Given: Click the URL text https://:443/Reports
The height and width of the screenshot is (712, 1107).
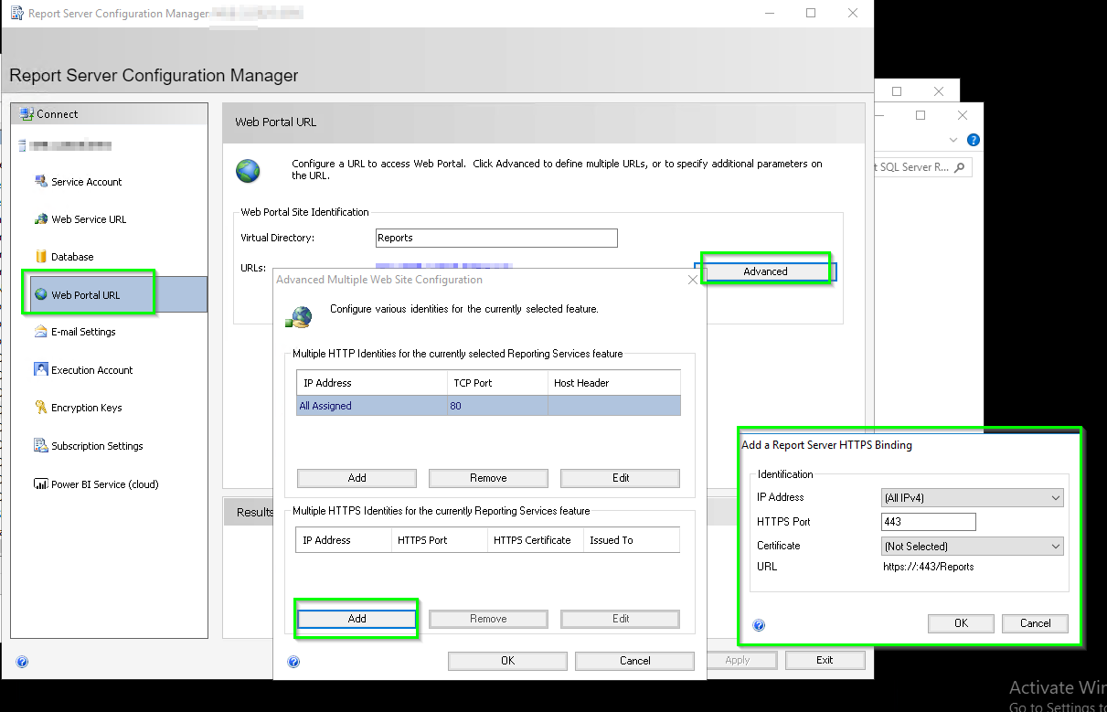Looking at the screenshot, I should [928, 567].
